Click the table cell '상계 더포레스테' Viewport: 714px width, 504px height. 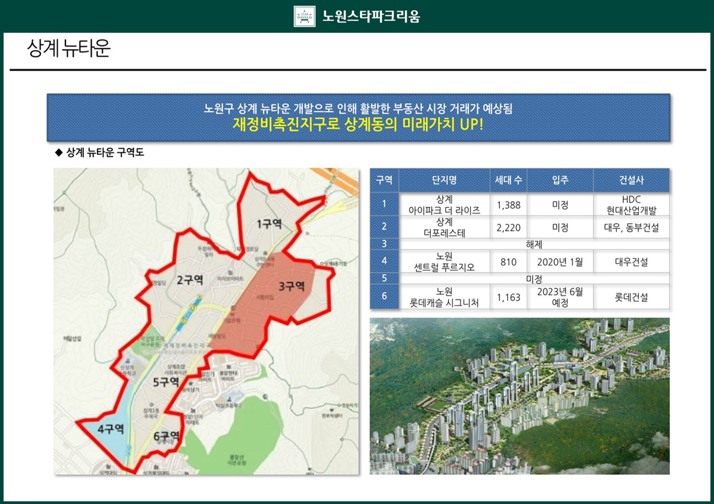444,227
